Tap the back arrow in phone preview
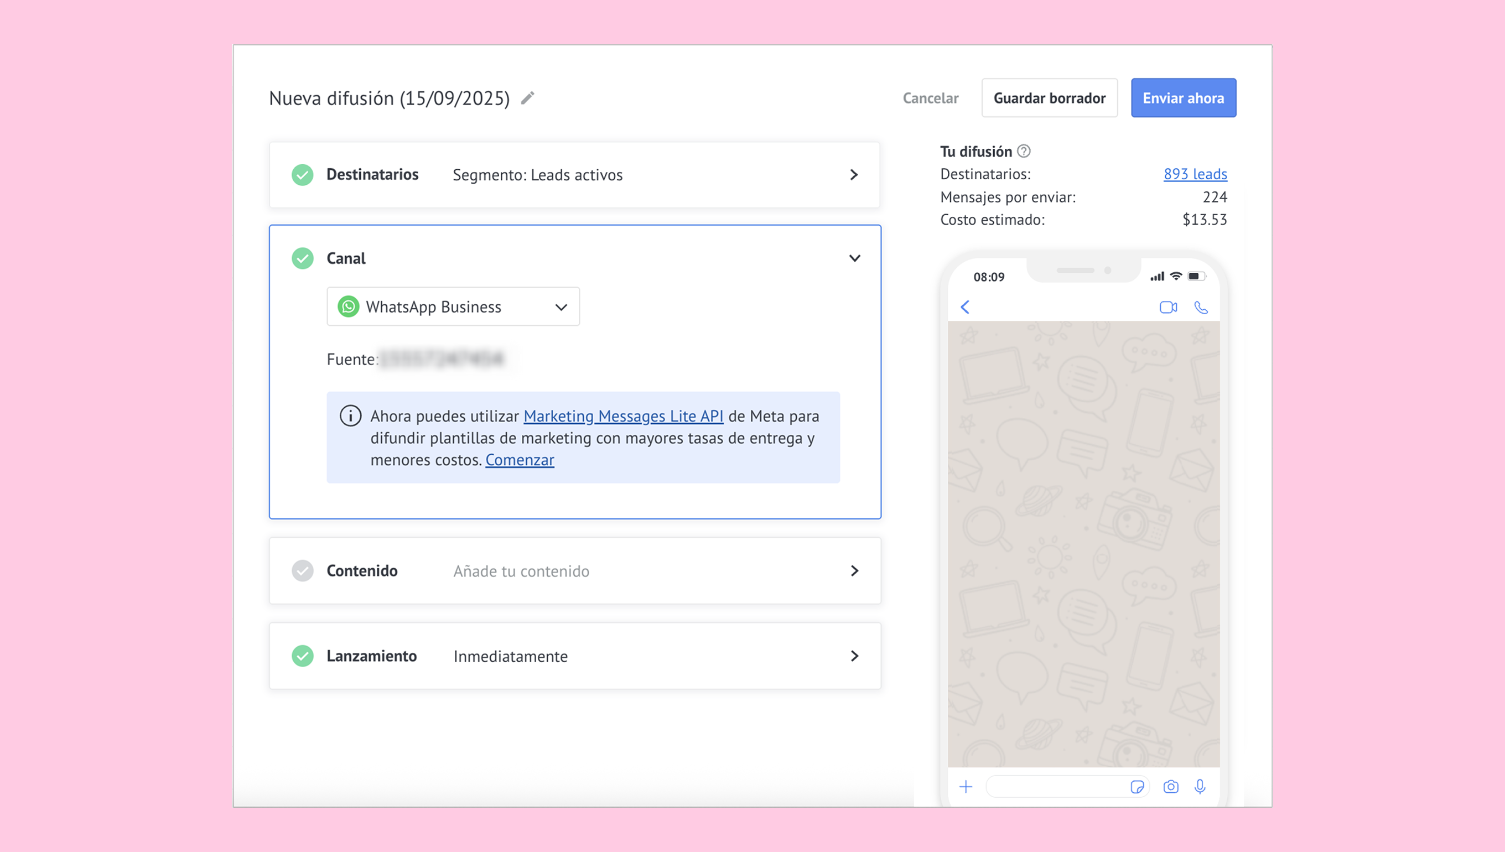This screenshot has height=852, width=1505. tap(965, 307)
